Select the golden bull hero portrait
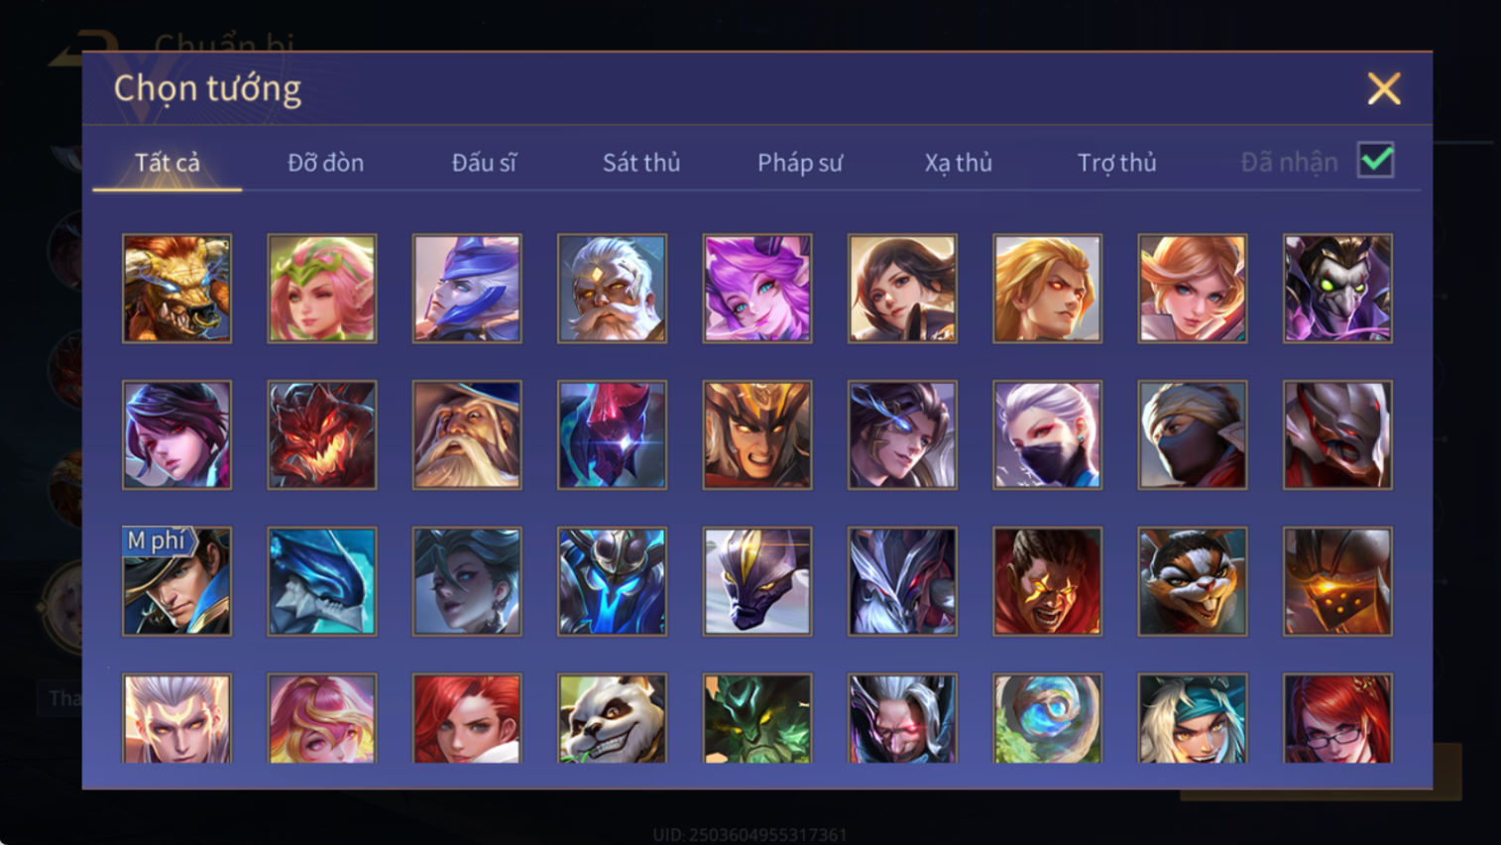1501x845 pixels. coord(176,289)
